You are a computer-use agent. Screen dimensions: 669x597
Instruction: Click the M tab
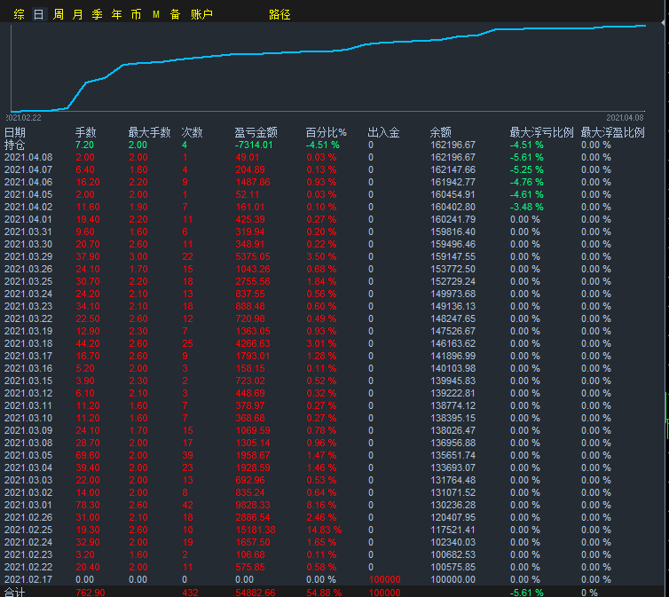(156, 14)
